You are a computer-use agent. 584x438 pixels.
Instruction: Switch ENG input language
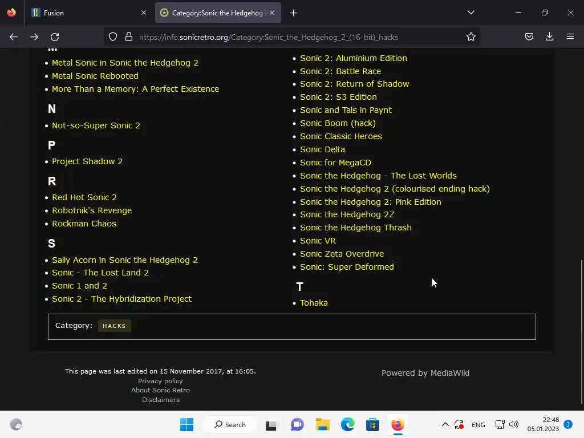tap(478, 424)
